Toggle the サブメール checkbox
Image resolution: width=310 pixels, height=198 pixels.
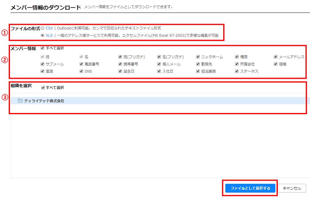[x=42, y=64]
